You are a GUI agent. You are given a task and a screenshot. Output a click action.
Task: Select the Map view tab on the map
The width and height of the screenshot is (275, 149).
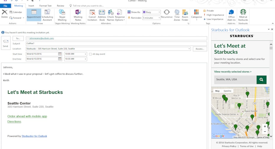pyautogui.click(x=217, y=91)
